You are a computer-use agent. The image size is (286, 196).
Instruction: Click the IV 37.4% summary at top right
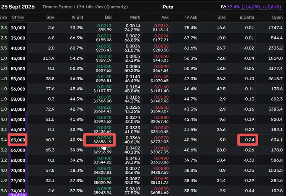pos(251,7)
